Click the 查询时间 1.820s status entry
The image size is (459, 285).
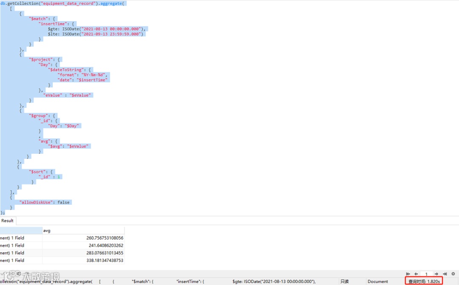click(424, 282)
